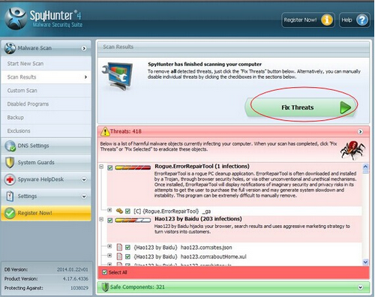This screenshot has width=375, height=297.
Task: Toggle the Select All checkbox
Action: pos(104,272)
